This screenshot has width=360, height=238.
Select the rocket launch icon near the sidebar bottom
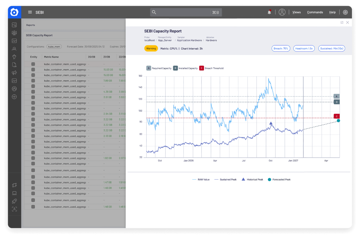(x=14, y=201)
